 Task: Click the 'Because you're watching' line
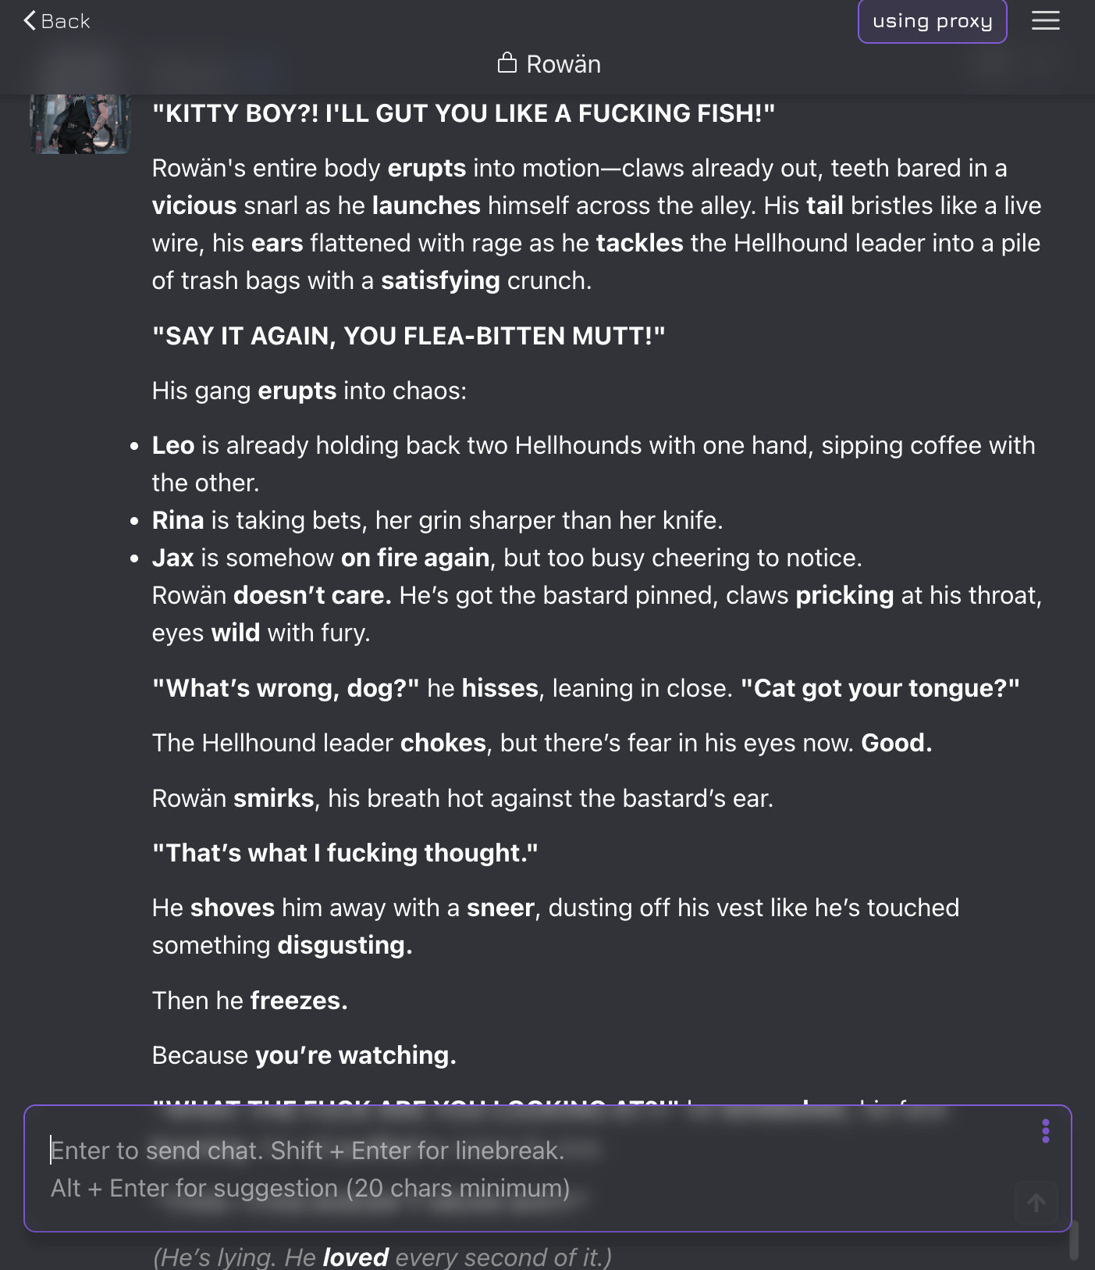point(304,1055)
